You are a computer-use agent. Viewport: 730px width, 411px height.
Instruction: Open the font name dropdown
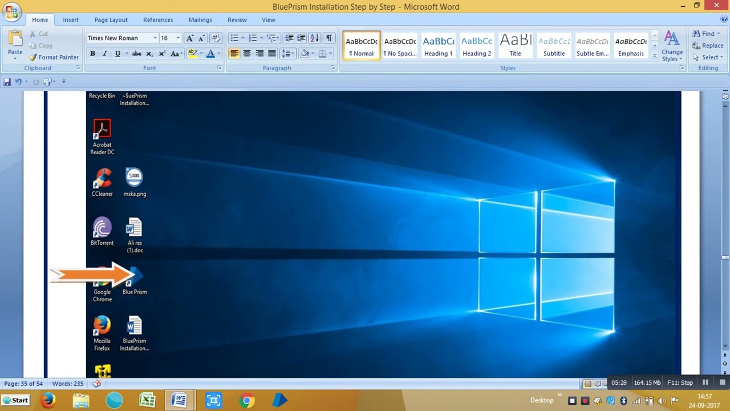coord(155,38)
